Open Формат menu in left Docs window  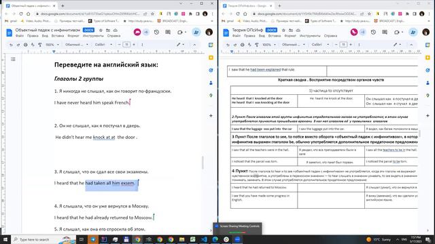click(x=73, y=36)
